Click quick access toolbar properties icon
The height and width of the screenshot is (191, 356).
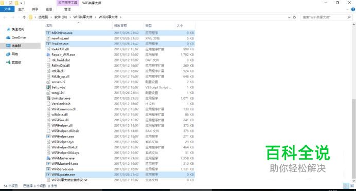click(10, 3)
